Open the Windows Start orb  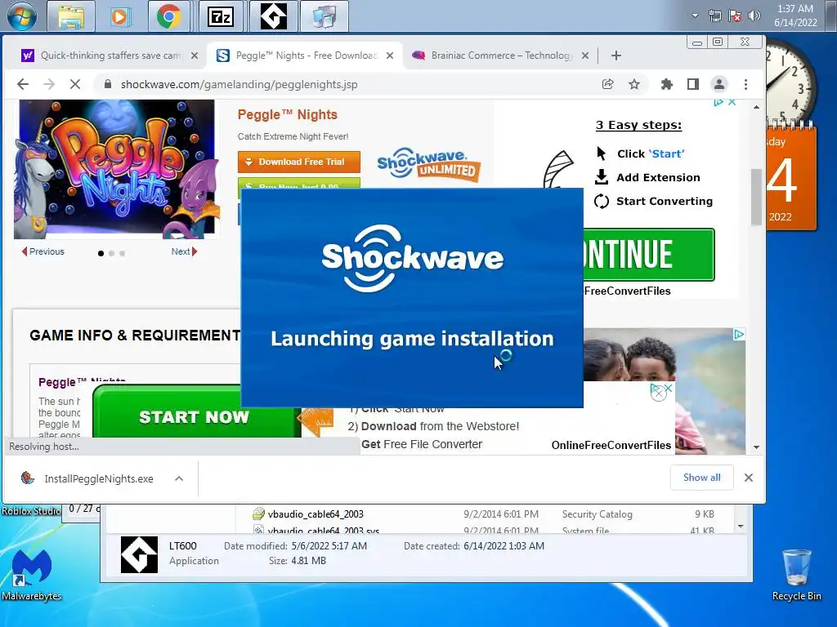22,16
